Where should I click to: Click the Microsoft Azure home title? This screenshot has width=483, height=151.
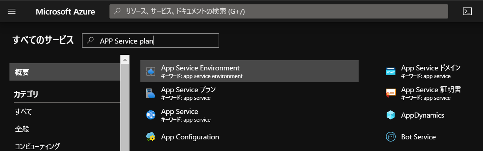(x=65, y=12)
